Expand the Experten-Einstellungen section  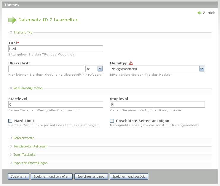tap(30, 163)
